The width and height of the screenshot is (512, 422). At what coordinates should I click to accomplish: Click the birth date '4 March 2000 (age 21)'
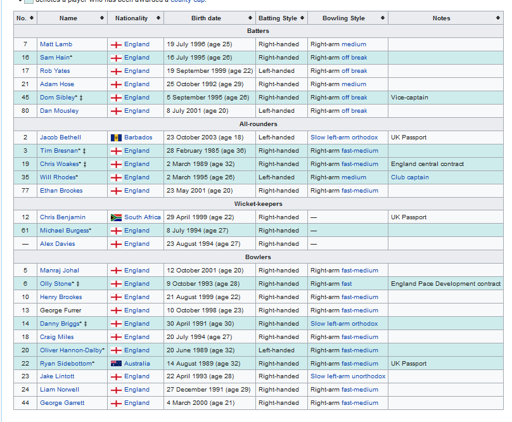[200, 403]
